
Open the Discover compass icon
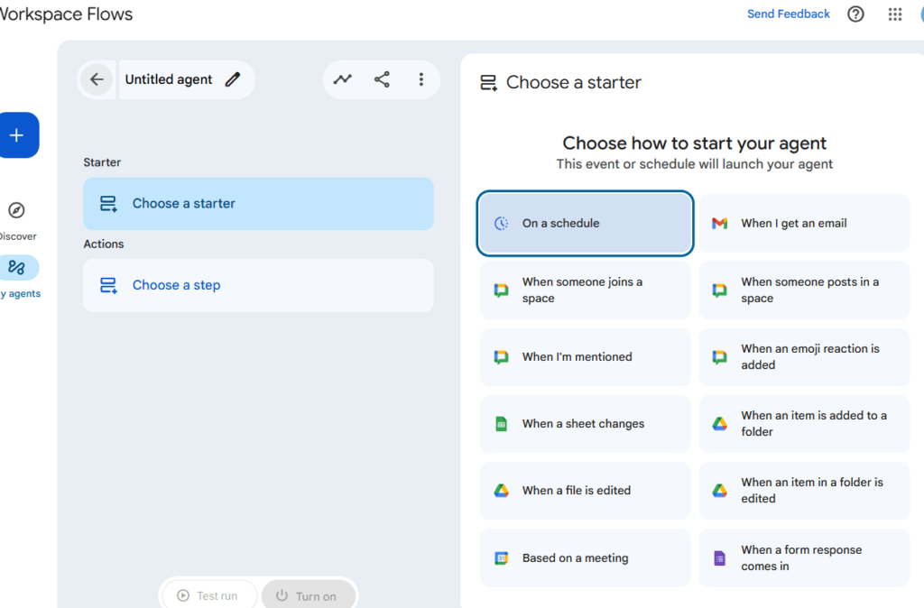pos(16,211)
